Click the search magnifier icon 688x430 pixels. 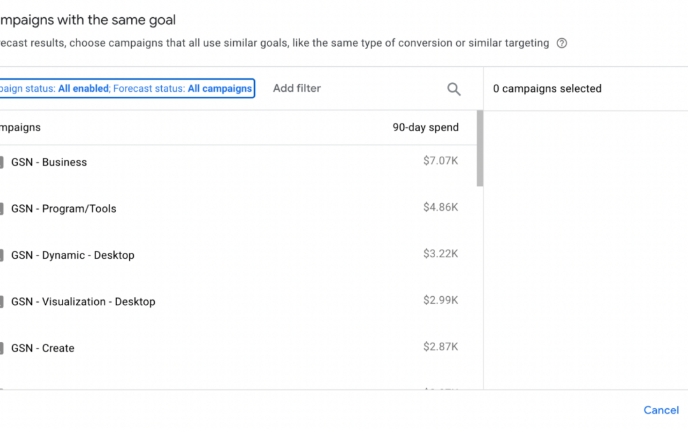click(x=454, y=89)
